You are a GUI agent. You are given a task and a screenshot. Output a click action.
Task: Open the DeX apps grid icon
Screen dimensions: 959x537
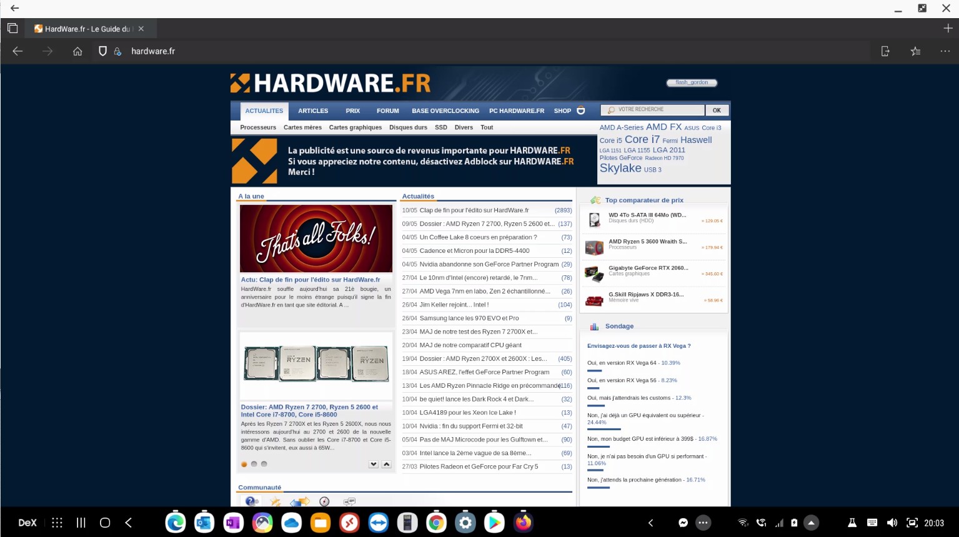coord(57,523)
